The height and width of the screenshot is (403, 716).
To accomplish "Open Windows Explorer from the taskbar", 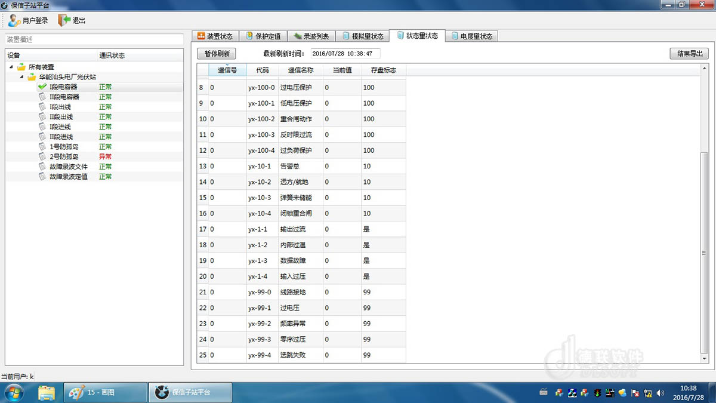I will pos(47,392).
